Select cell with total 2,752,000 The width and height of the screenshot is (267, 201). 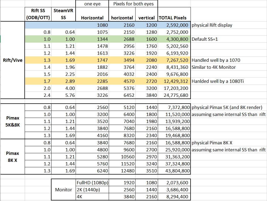(x=174, y=32)
